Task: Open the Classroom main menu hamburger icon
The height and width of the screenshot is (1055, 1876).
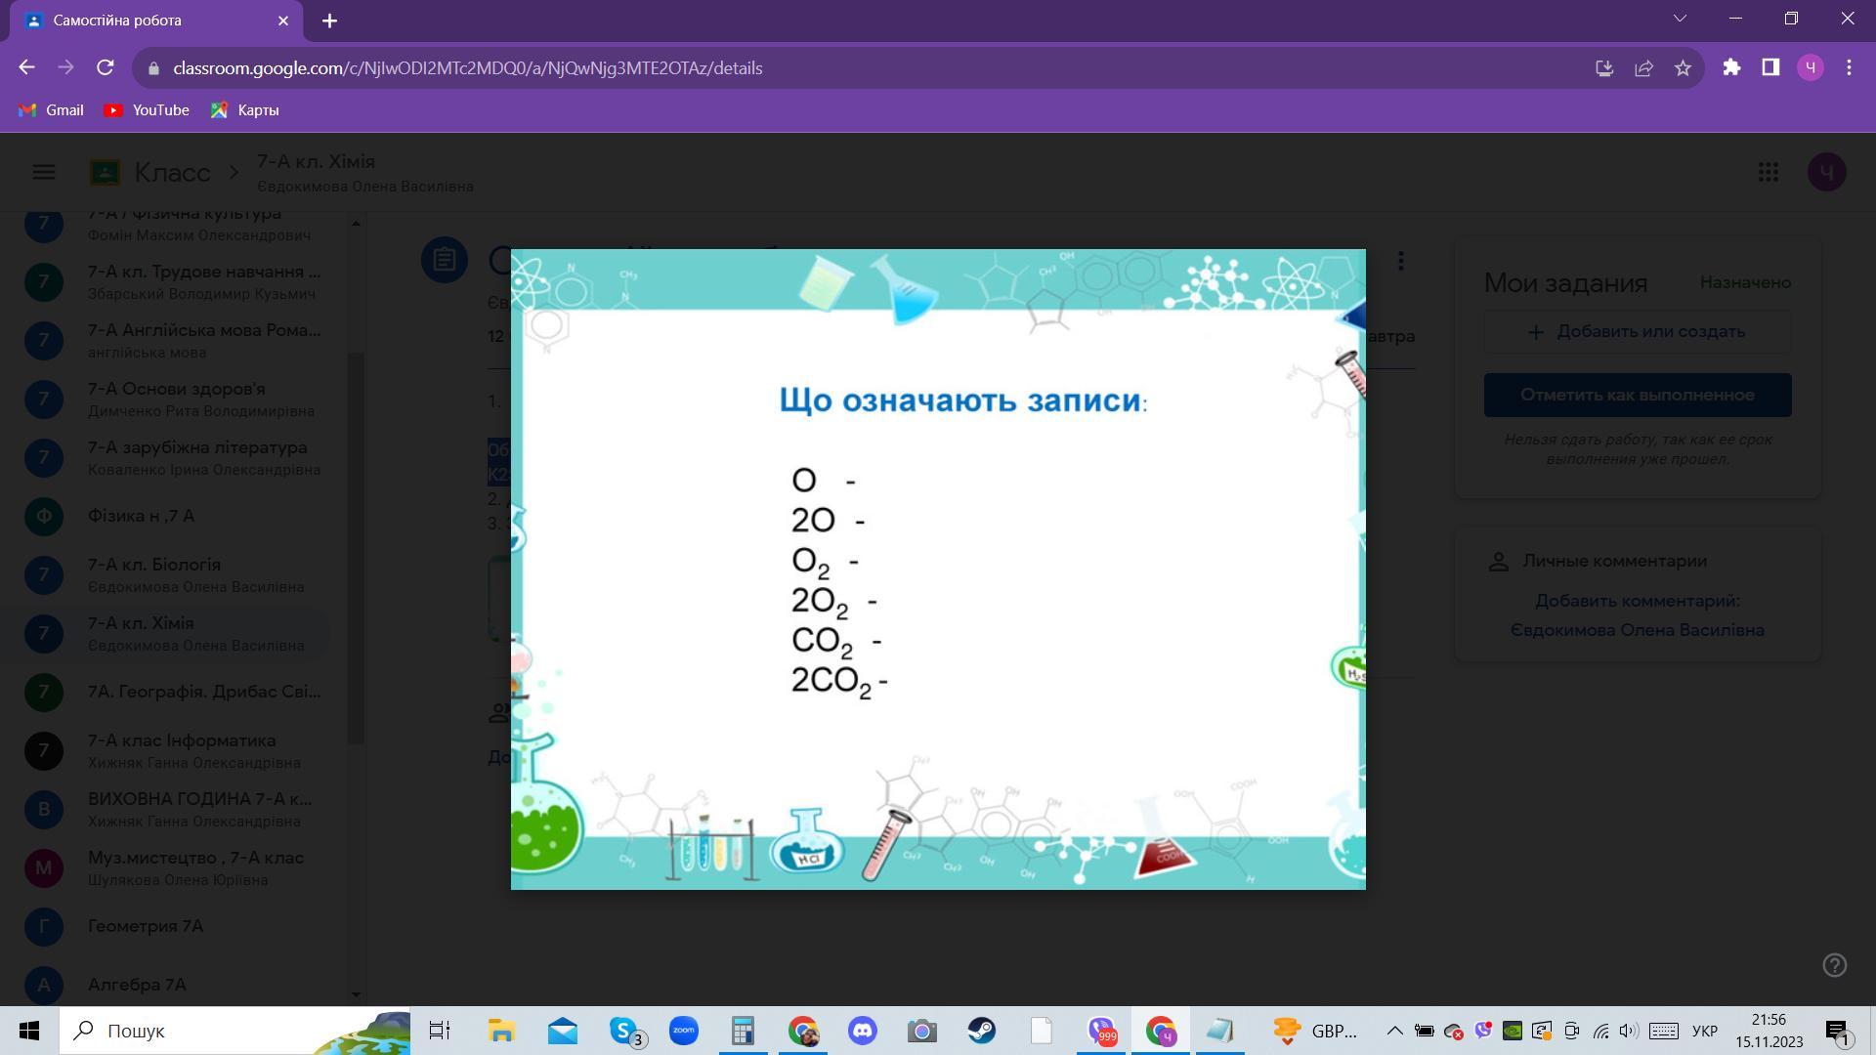Action: 44,172
